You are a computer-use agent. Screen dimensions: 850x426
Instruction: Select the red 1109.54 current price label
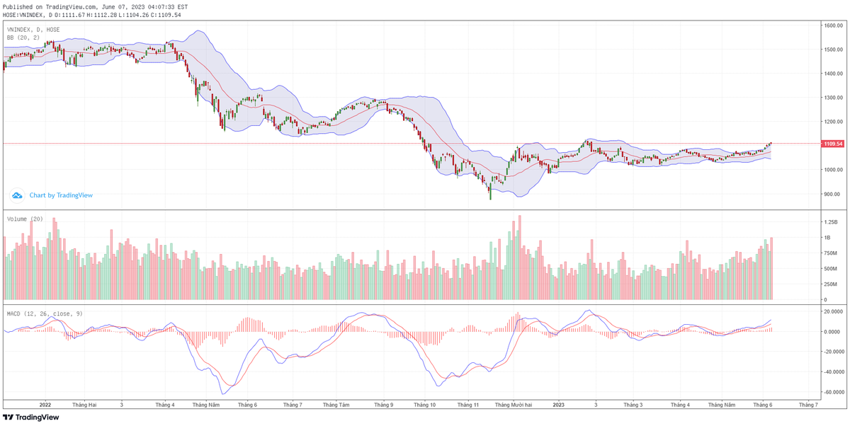[833, 144]
